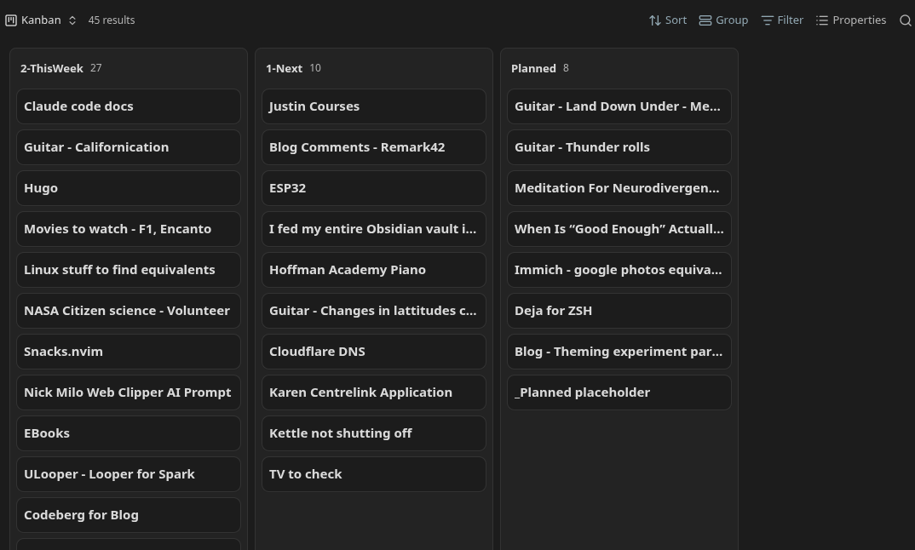Open Kettle not shutting off card
This screenshot has width=915, height=550.
click(x=373, y=433)
